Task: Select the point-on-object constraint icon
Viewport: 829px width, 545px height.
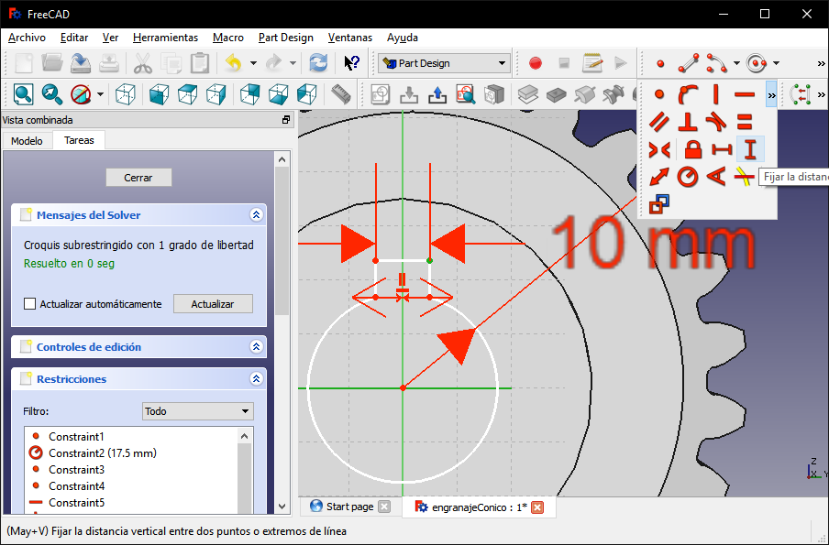Action: click(687, 94)
